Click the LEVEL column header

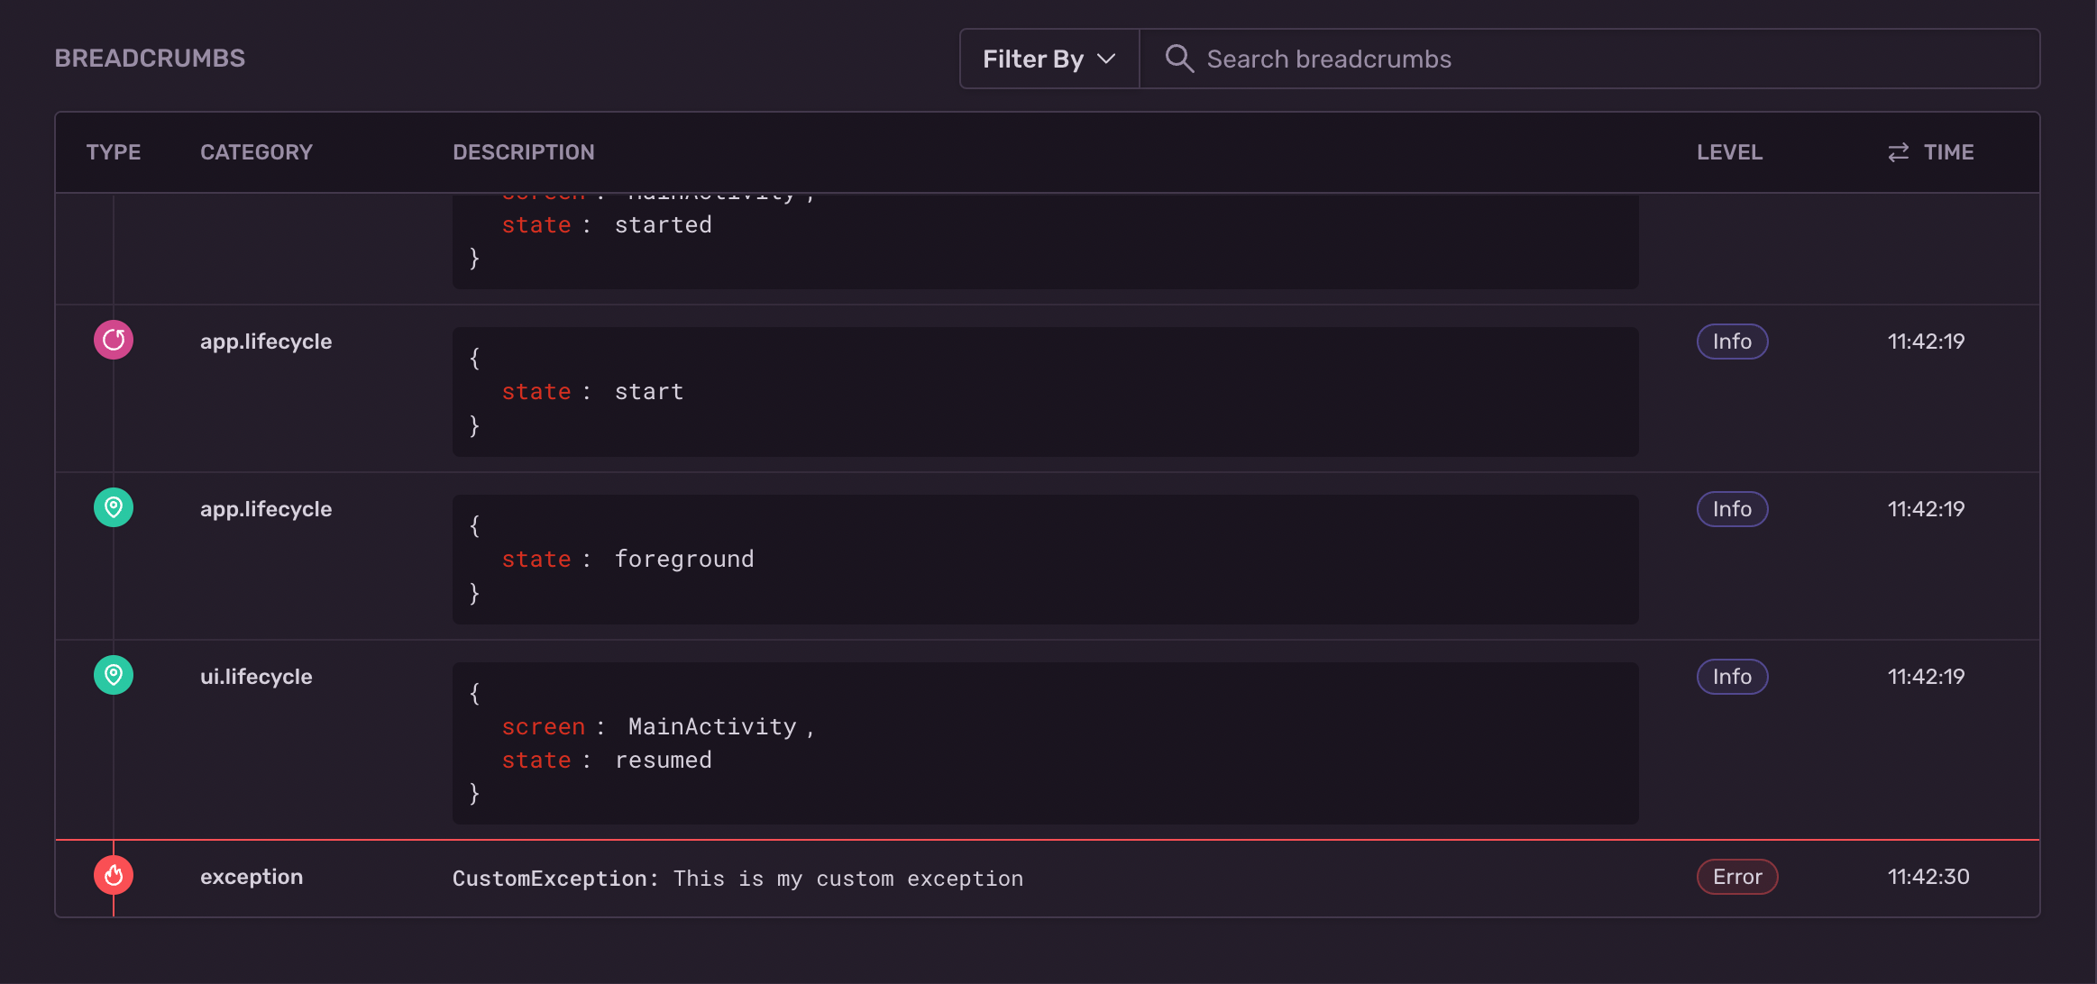[1729, 152]
